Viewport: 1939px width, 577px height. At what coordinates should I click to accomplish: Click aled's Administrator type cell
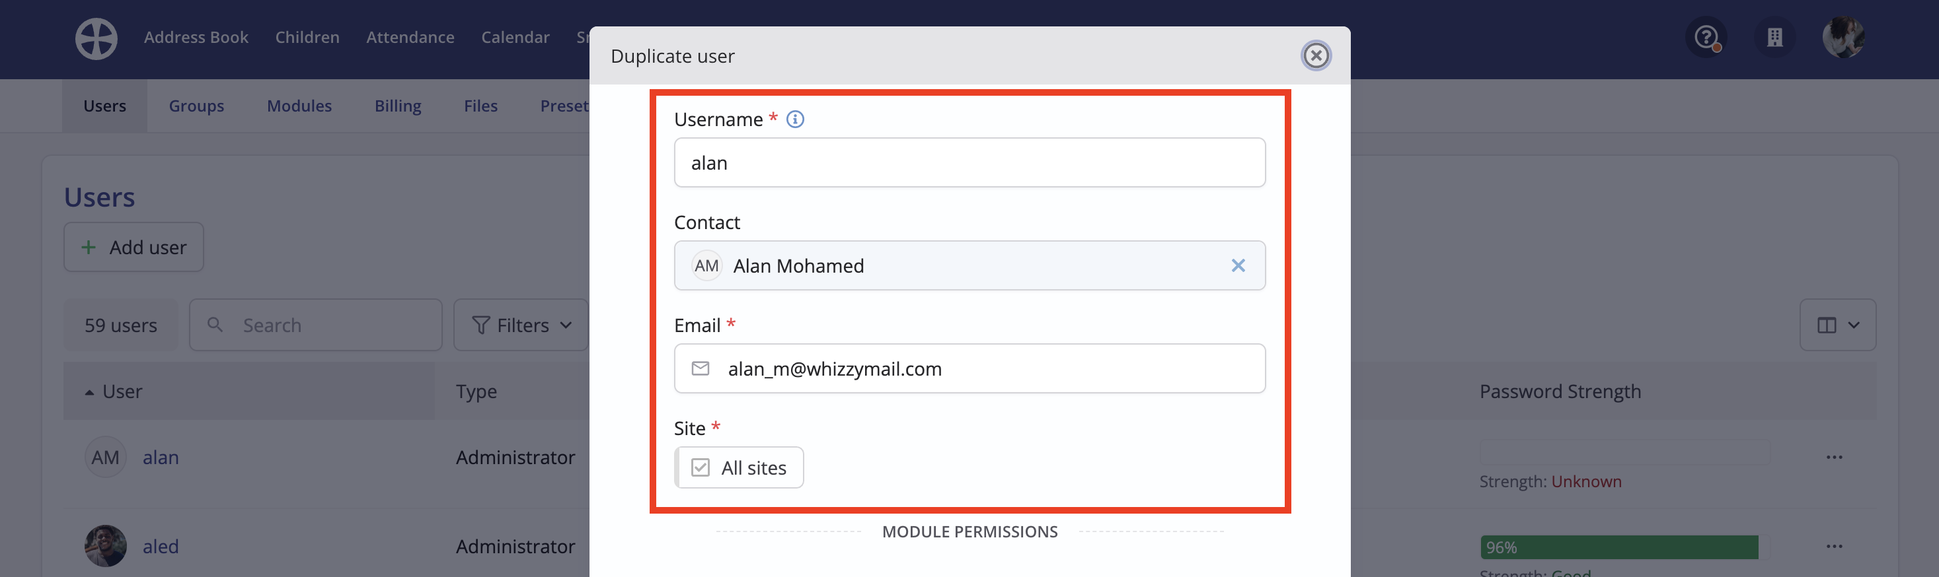tap(515, 546)
